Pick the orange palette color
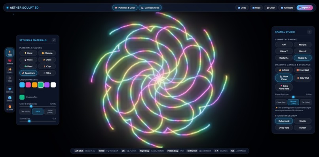This screenshot has width=319, height=157. pos(34,85)
